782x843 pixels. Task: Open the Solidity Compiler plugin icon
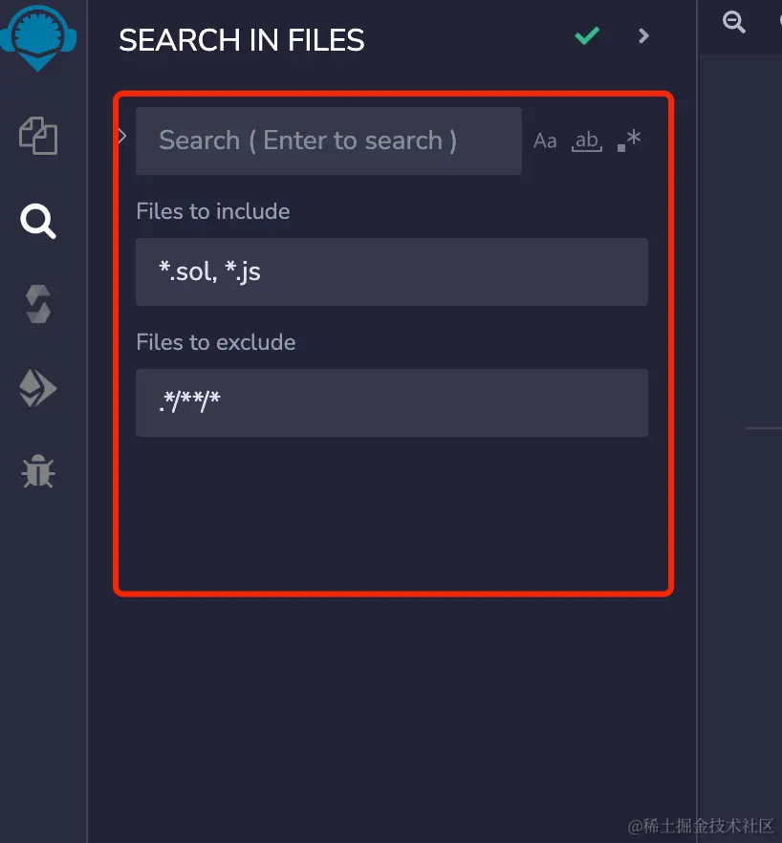[38, 305]
